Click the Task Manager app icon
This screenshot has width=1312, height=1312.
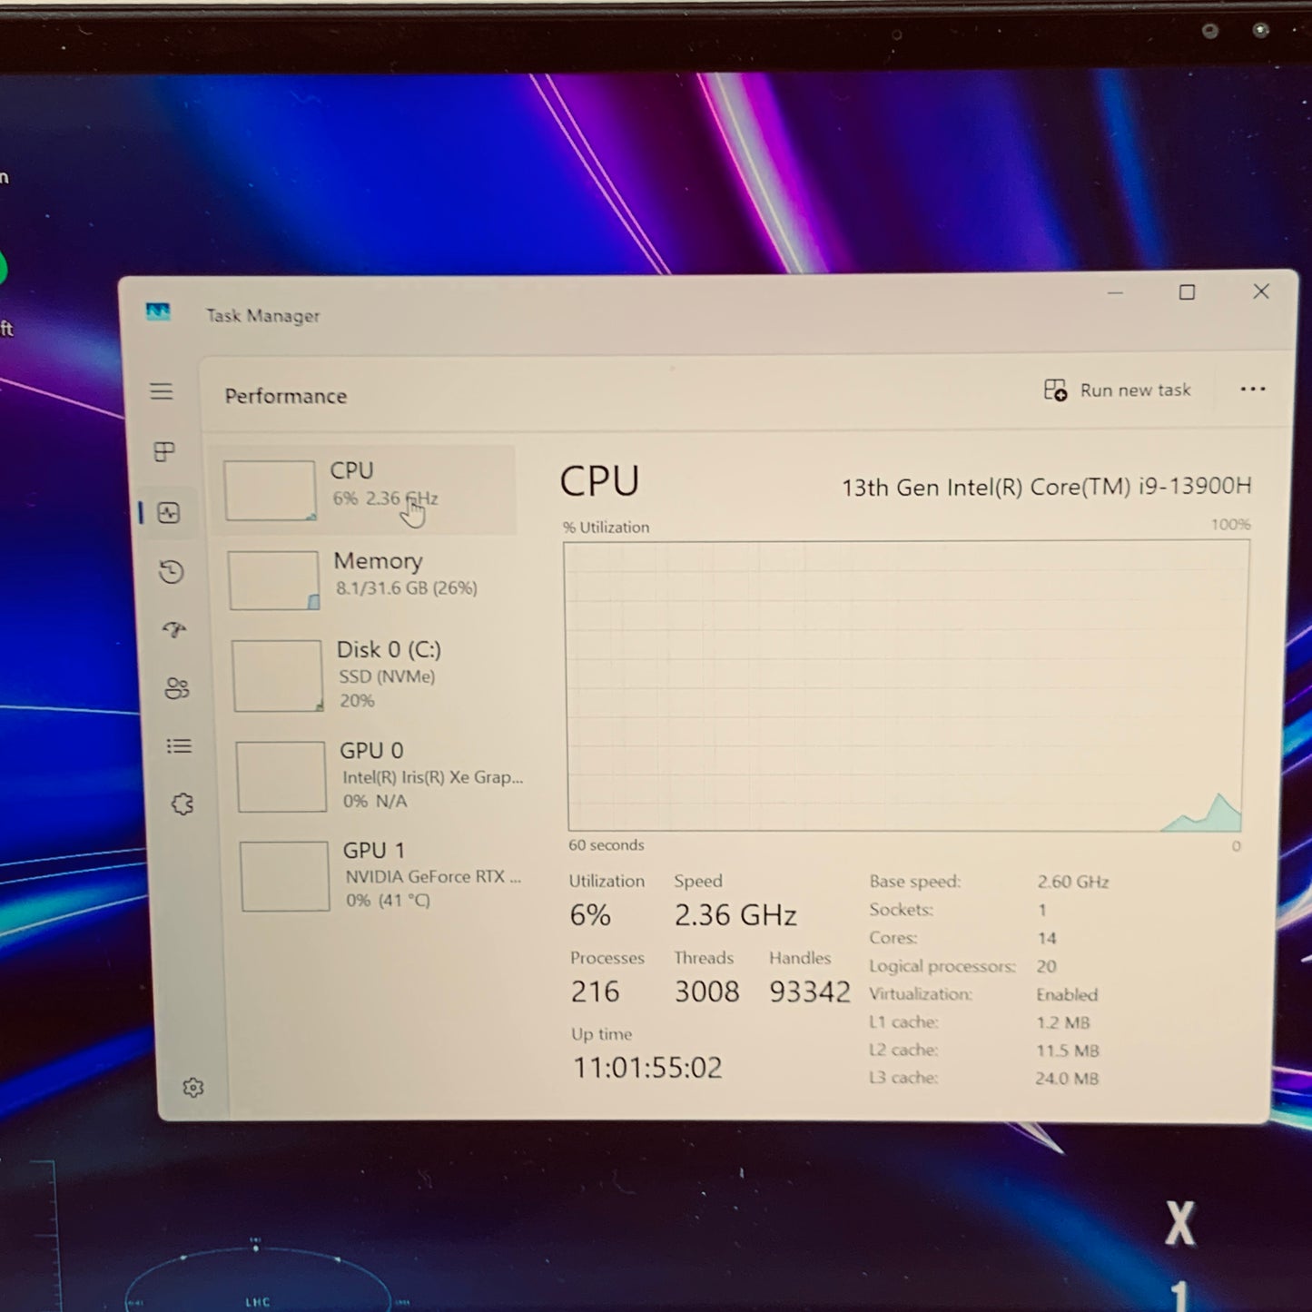[x=158, y=312]
